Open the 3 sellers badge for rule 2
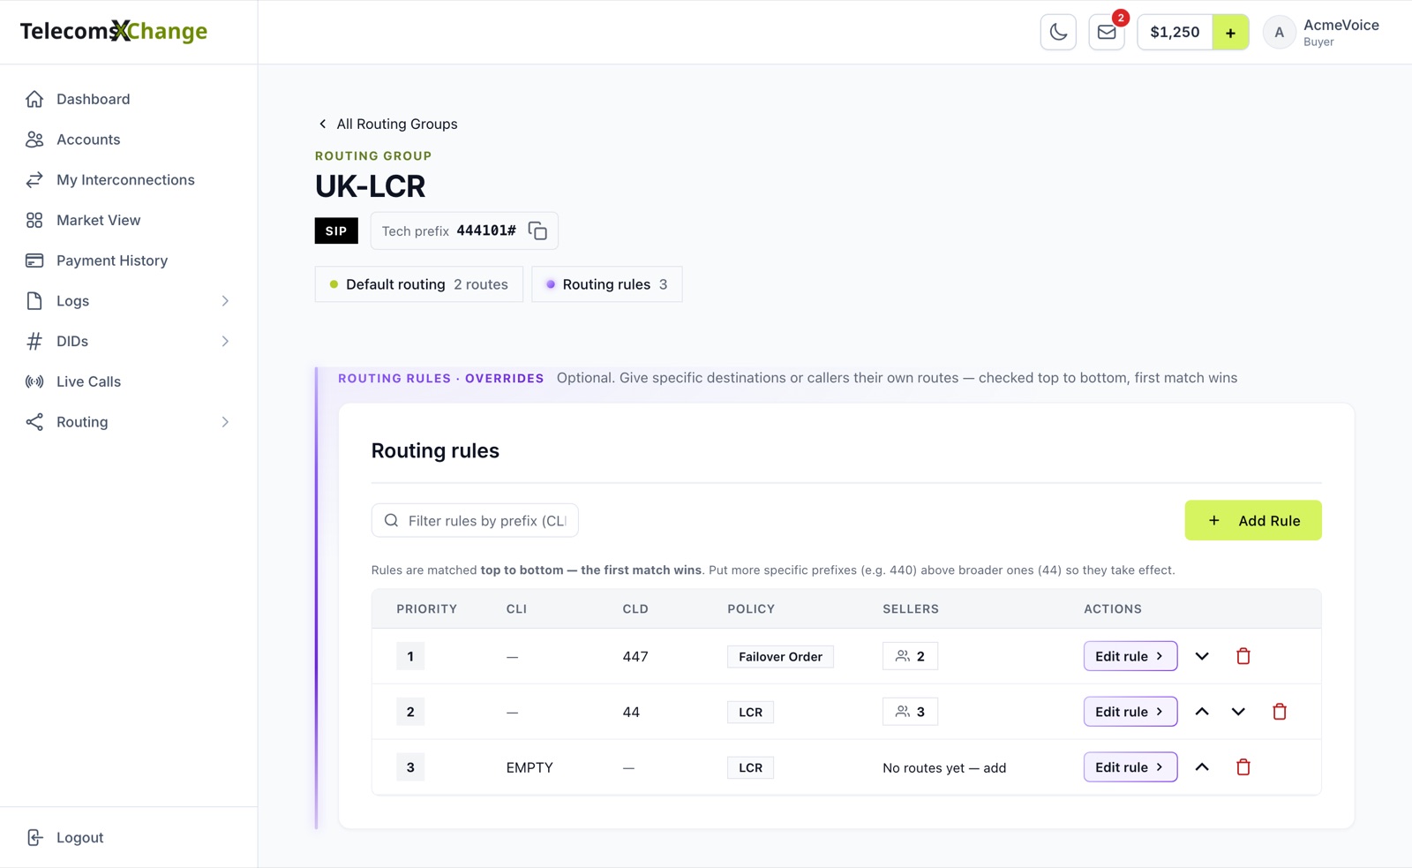Screen dimensions: 1412x868 tap(910, 712)
